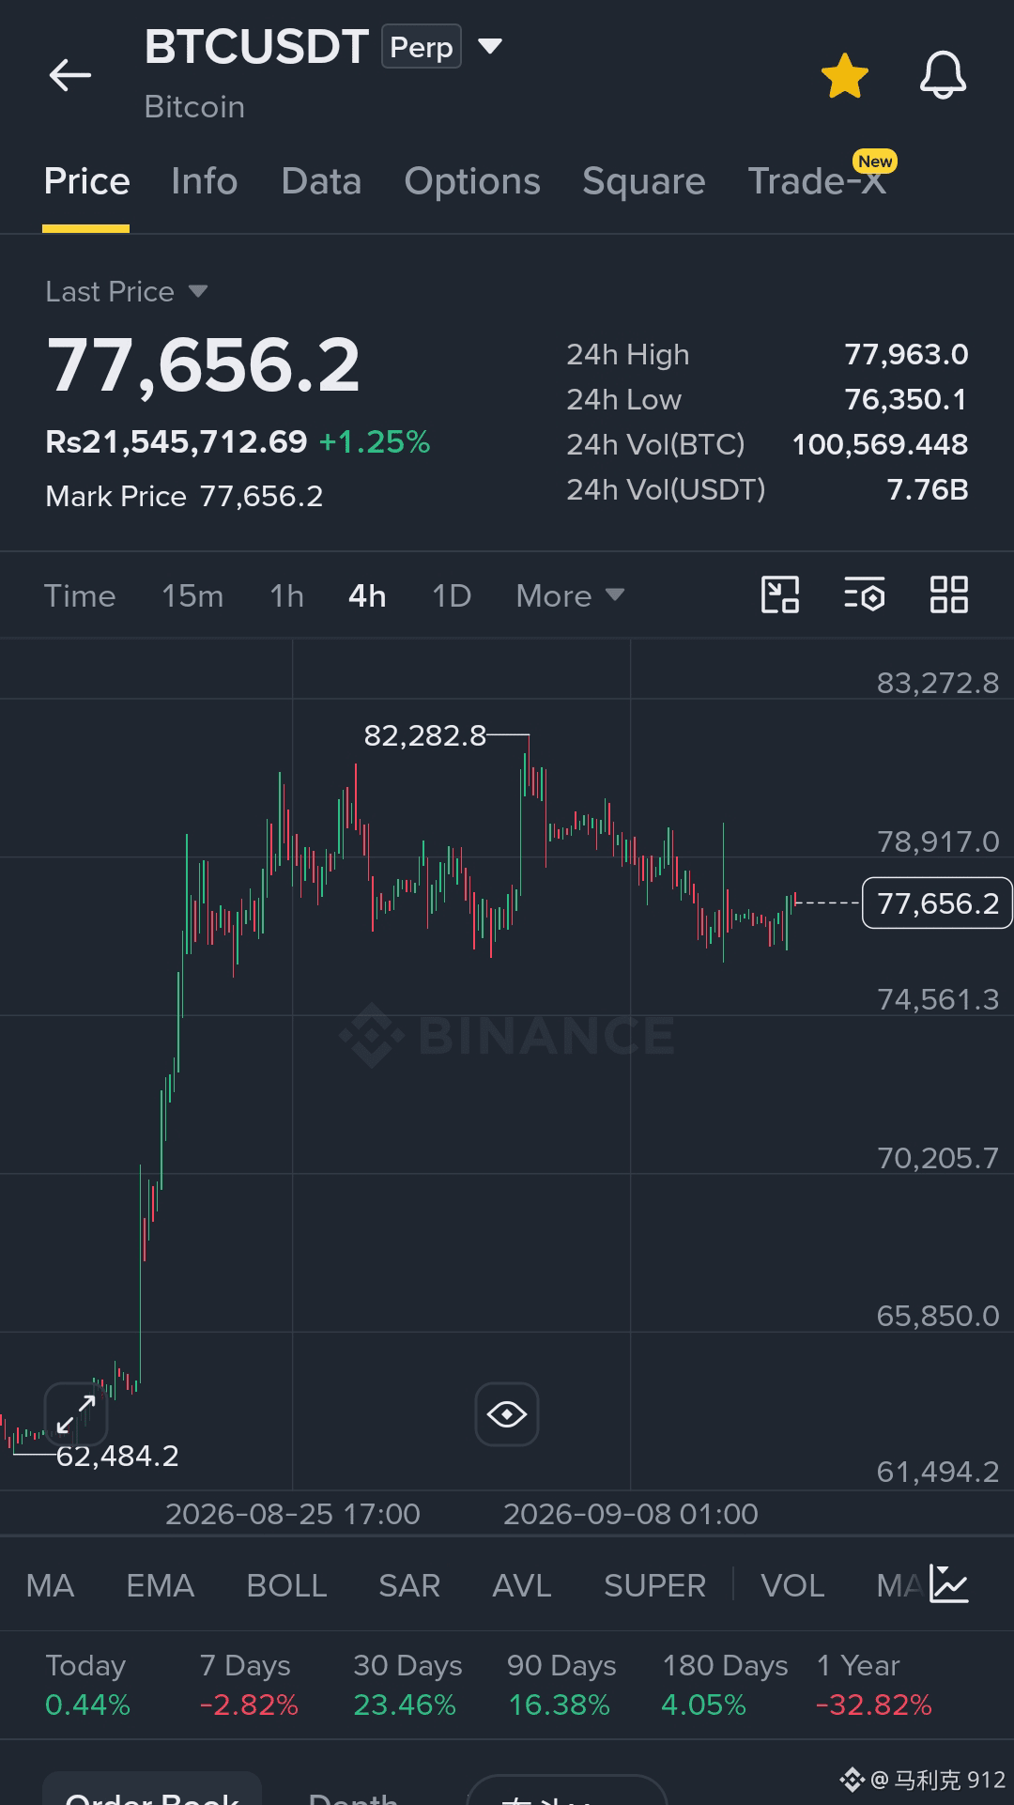Enable the VOL indicator
Image resolution: width=1014 pixels, height=1805 pixels.
[x=792, y=1585]
